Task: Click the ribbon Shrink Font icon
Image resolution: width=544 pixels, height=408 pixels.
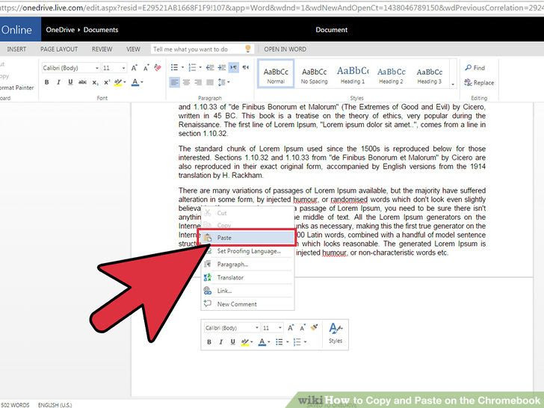Action: point(146,68)
